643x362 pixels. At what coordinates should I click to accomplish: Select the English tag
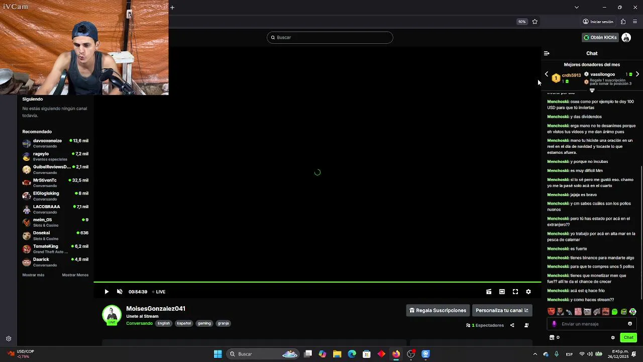tap(164, 323)
